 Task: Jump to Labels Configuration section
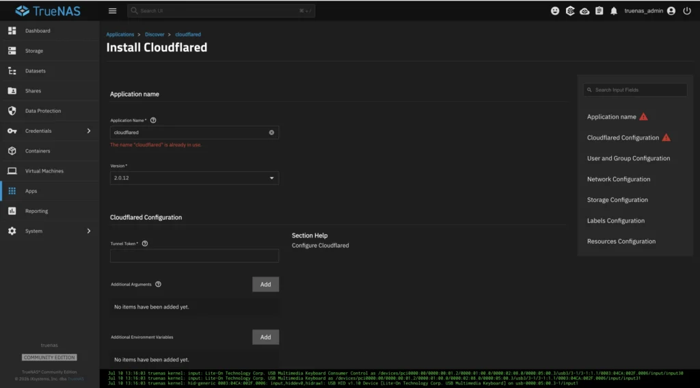616,220
